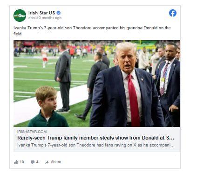The image size is (197, 173).
Task: Open Facebook via the blue logo icon
Action: 173,13
